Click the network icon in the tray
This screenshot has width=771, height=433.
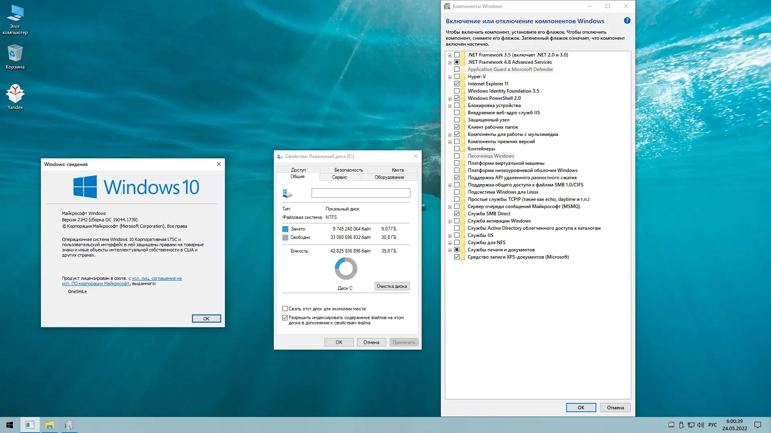(691, 425)
